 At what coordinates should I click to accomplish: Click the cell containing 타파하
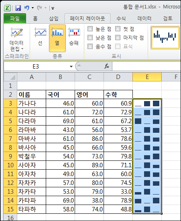31,209
